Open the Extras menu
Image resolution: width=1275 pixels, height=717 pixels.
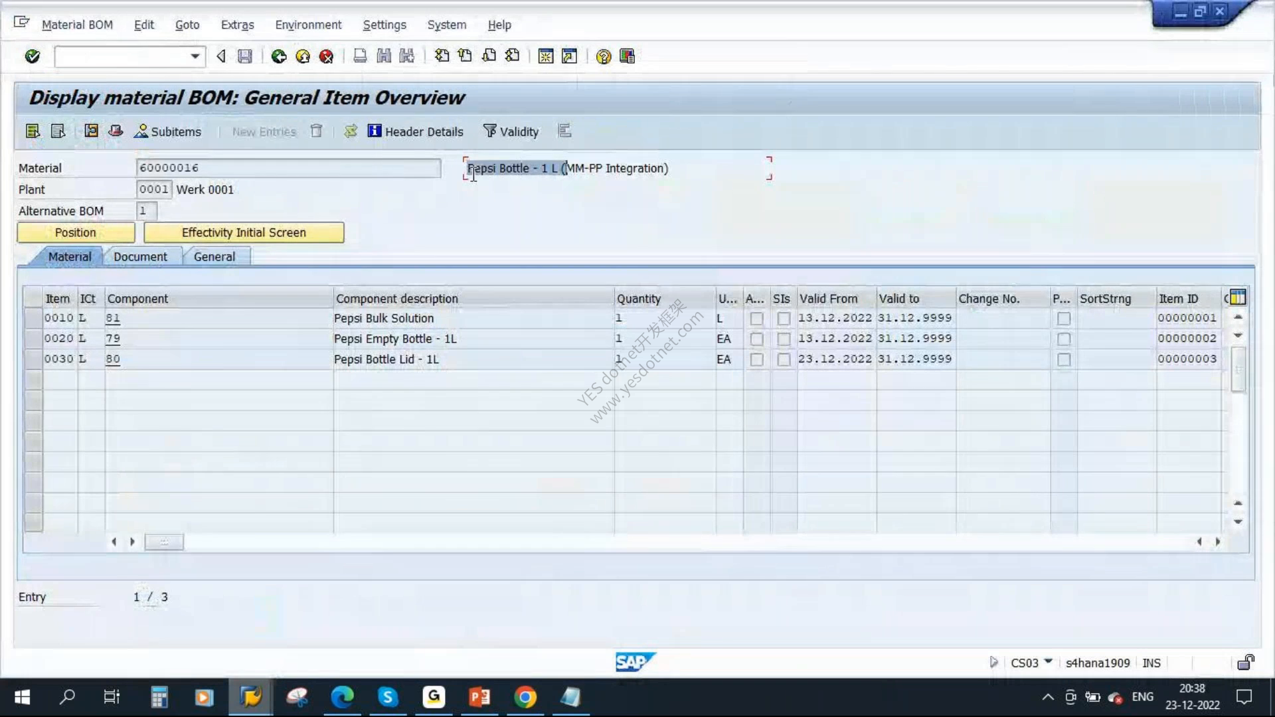click(237, 25)
